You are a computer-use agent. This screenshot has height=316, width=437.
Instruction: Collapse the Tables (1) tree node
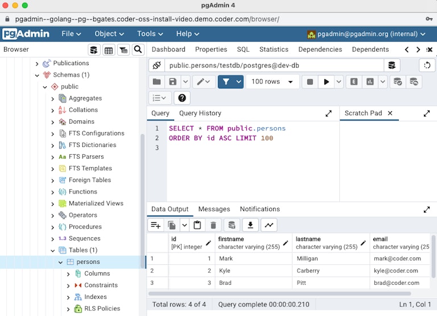tap(52, 250)
